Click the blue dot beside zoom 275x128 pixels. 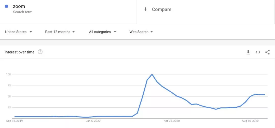[x=6, y=6]
